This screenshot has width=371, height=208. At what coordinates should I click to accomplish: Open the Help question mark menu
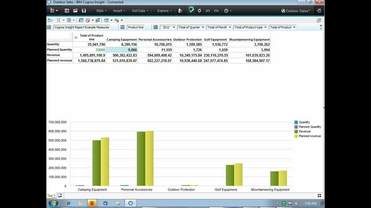click(228, 11)
